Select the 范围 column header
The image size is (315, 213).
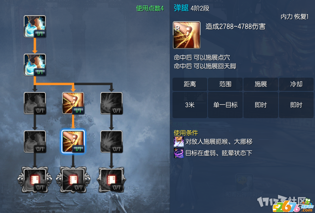[225, 84]
